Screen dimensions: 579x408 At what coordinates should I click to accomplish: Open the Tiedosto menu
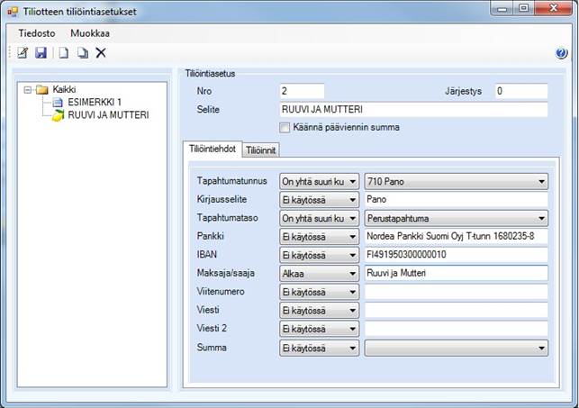coord(37,32)
